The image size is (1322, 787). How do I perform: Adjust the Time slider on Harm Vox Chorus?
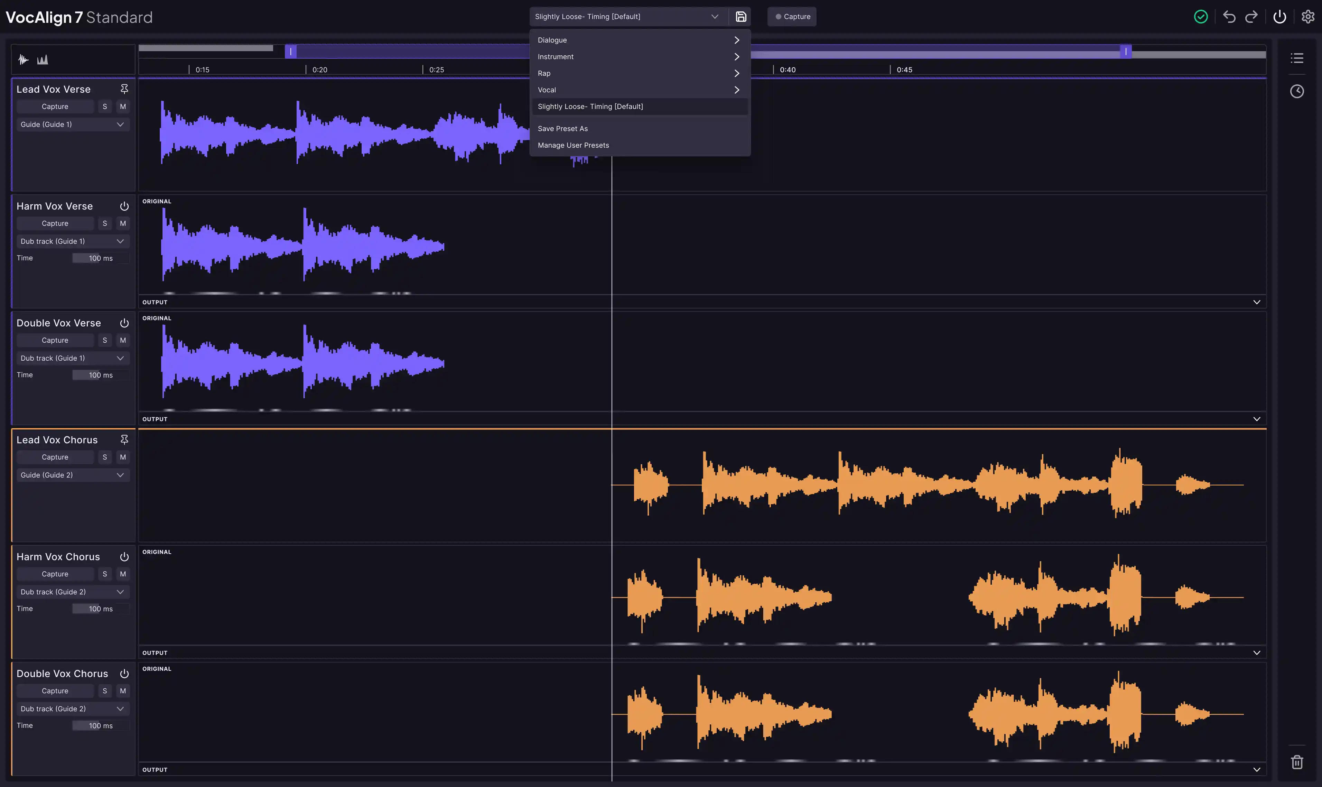[x=101, y=609]
